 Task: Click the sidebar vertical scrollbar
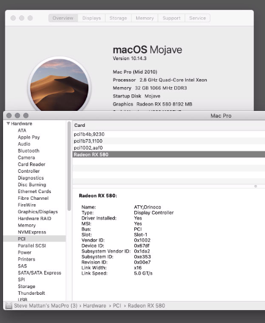(x=69, y=166)
